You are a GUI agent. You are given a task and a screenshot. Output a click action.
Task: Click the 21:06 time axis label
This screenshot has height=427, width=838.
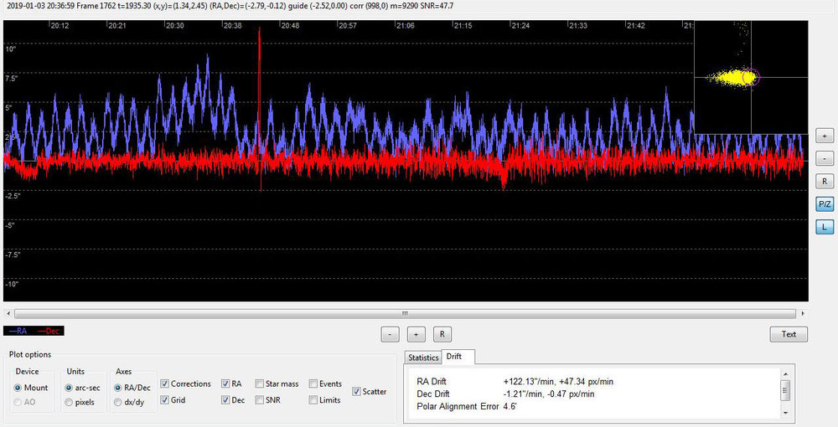(406, 26)
